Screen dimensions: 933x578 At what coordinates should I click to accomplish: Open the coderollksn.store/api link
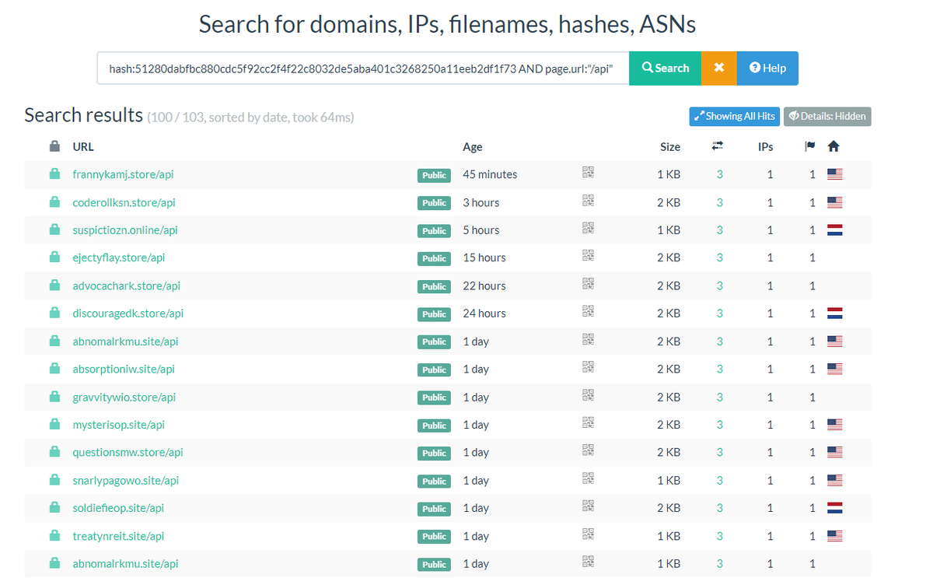[x=124, y=202]
